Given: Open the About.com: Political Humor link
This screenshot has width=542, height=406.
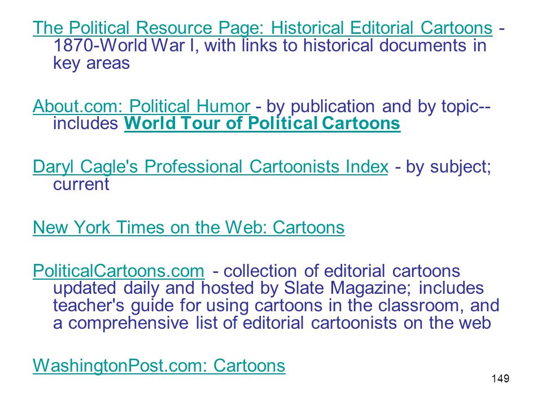Looking at the screenshot, I should tap(141, 106).
